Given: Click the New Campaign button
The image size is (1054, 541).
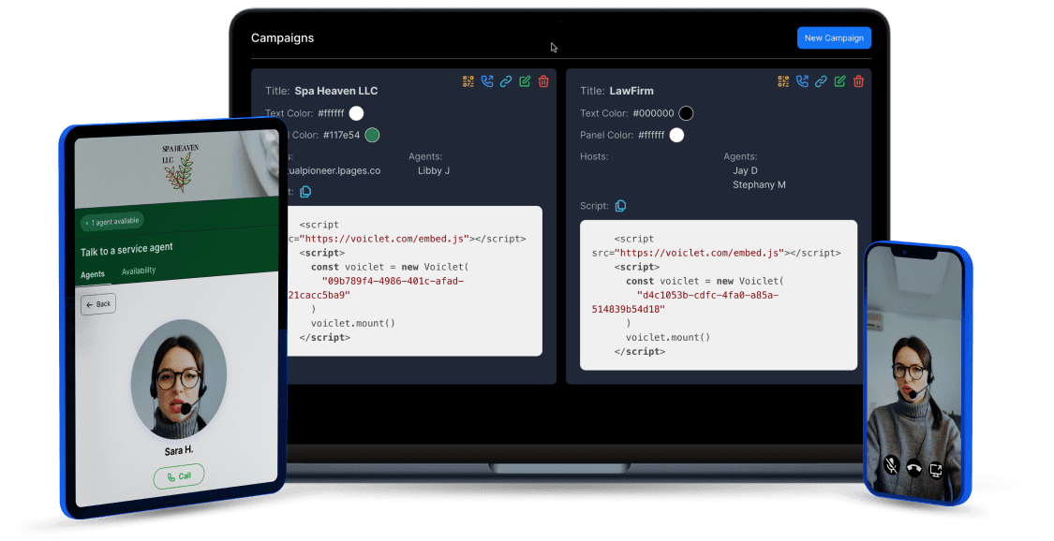Looking at the screenshot, I should [834, 38].
